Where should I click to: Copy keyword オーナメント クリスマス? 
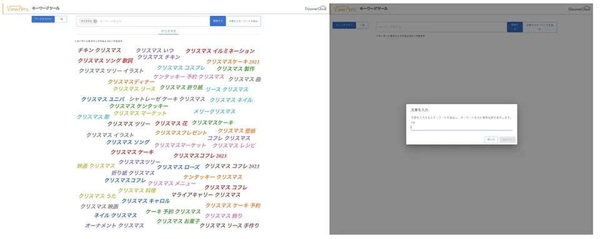(x=114, y=226)
